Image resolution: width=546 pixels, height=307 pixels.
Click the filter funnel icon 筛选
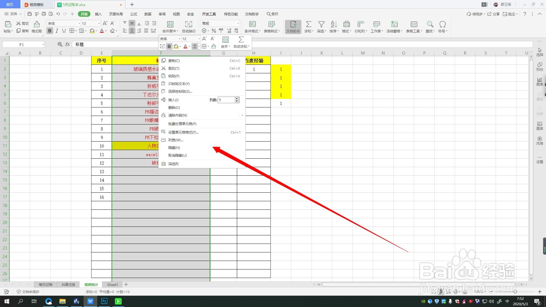coord(321,24)
